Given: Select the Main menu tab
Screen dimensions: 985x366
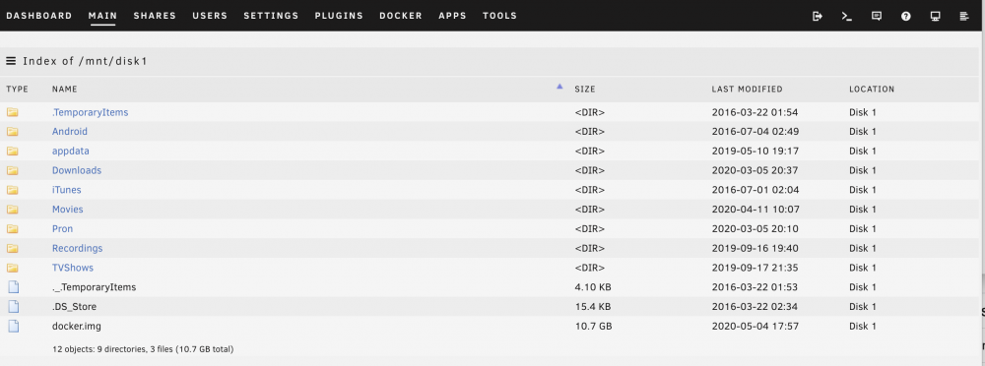Looking at the screenshot, I should click(x=103, y=16).
